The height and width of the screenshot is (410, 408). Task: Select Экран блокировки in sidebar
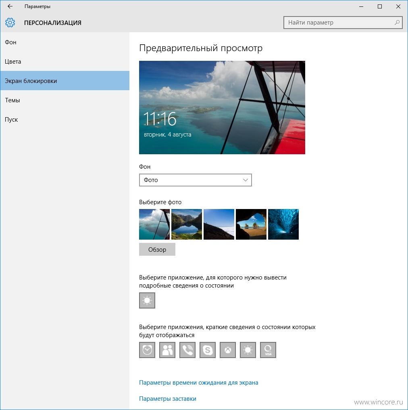click(65, 81)
